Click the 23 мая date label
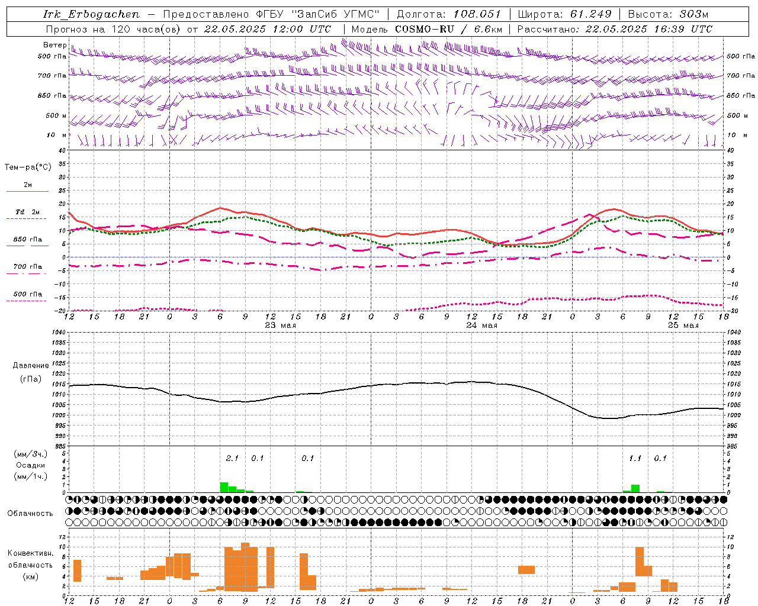The image size is (758, 606). (281, 325)
